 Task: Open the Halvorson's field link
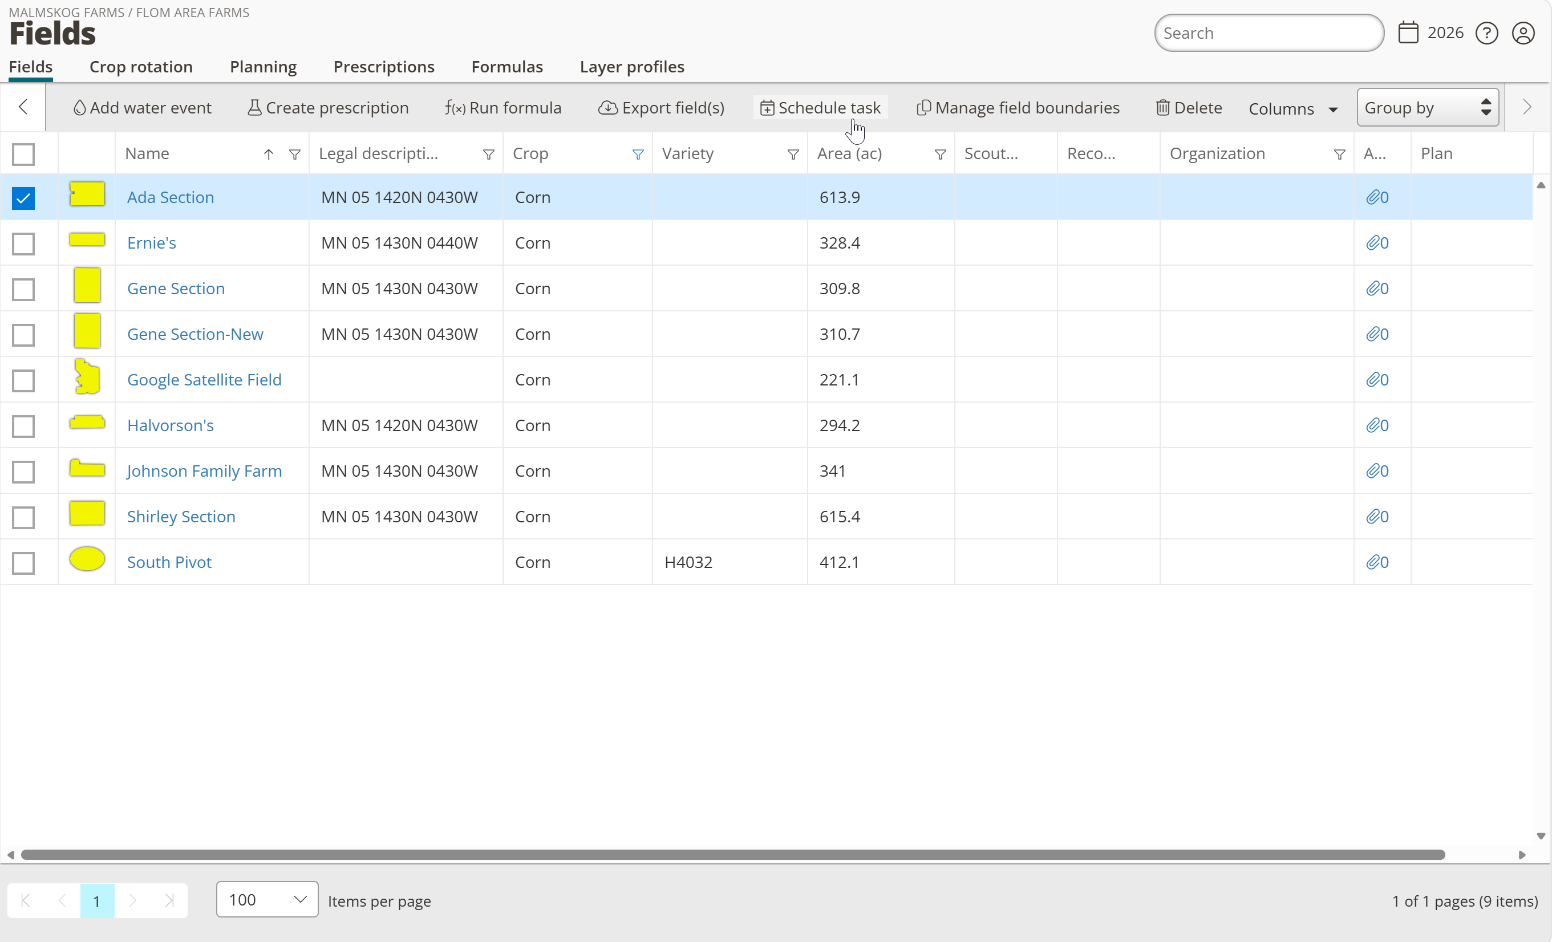pos(171,425)
